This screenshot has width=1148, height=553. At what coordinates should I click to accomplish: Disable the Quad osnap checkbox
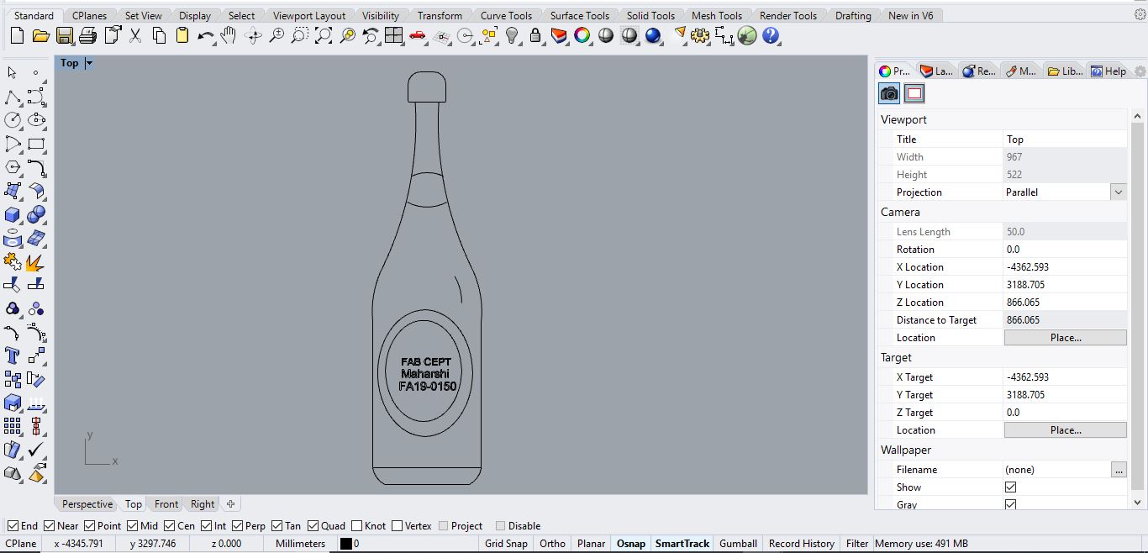313,526
